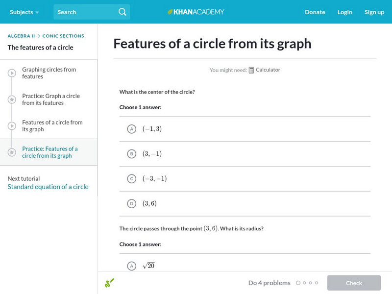Select answer B (3, −1)
The height and width of the screenshot is (294, 392).
[x=131, y=154]
